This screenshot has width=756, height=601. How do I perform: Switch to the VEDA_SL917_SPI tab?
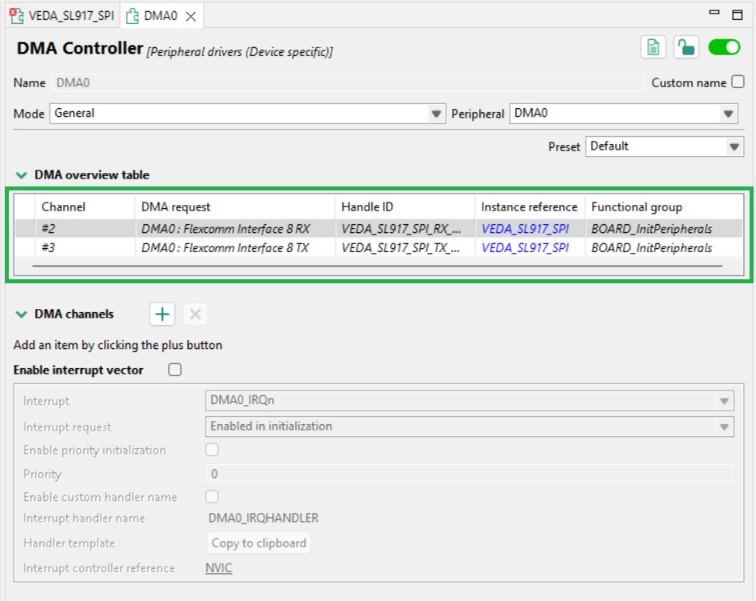(62, 16)
